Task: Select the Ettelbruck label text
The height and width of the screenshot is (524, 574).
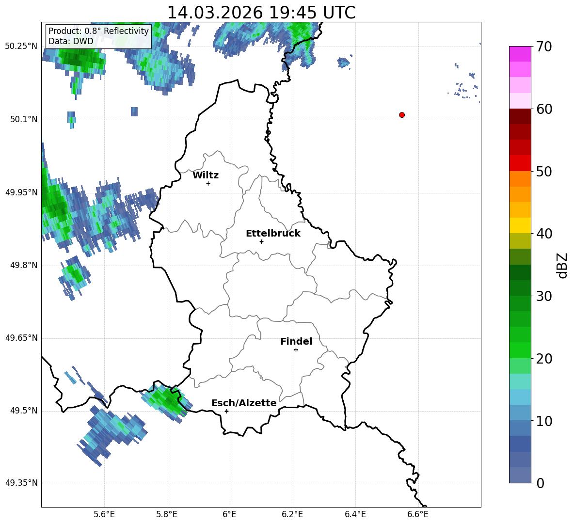Action: point(273,234)
